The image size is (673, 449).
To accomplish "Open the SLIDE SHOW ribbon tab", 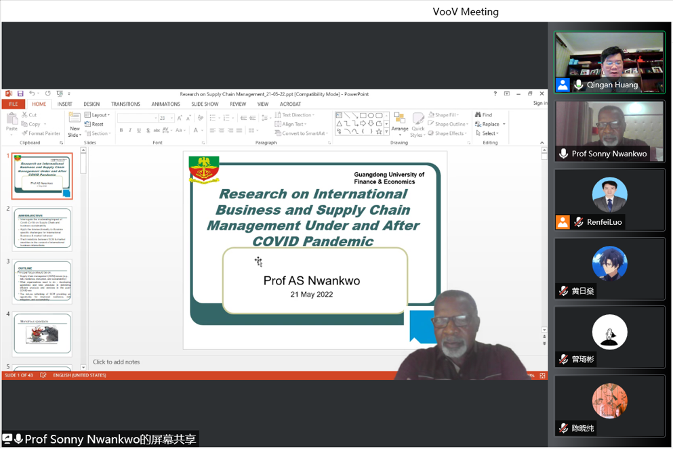I will coord(205,104).
